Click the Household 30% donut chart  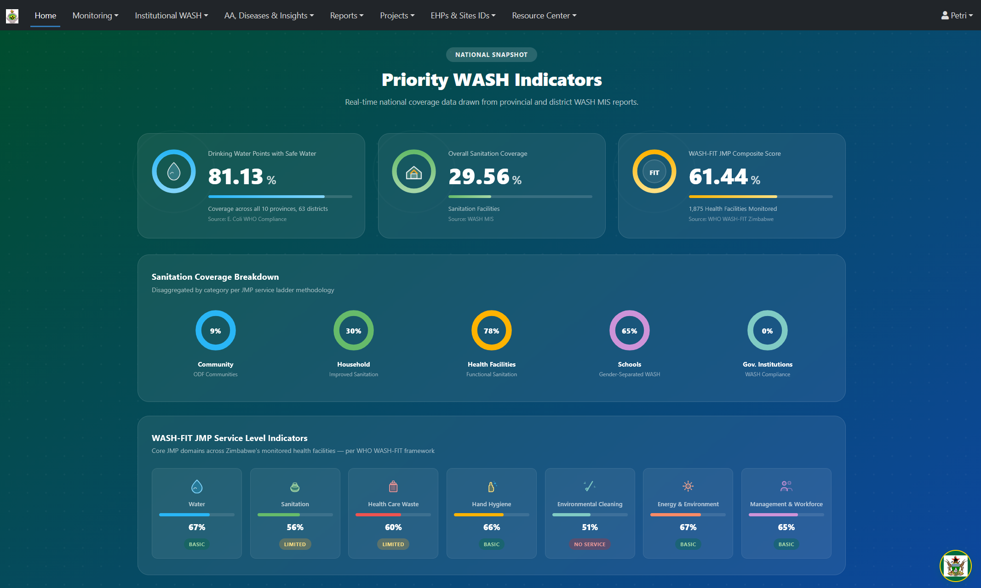click(x=354, y=330)
